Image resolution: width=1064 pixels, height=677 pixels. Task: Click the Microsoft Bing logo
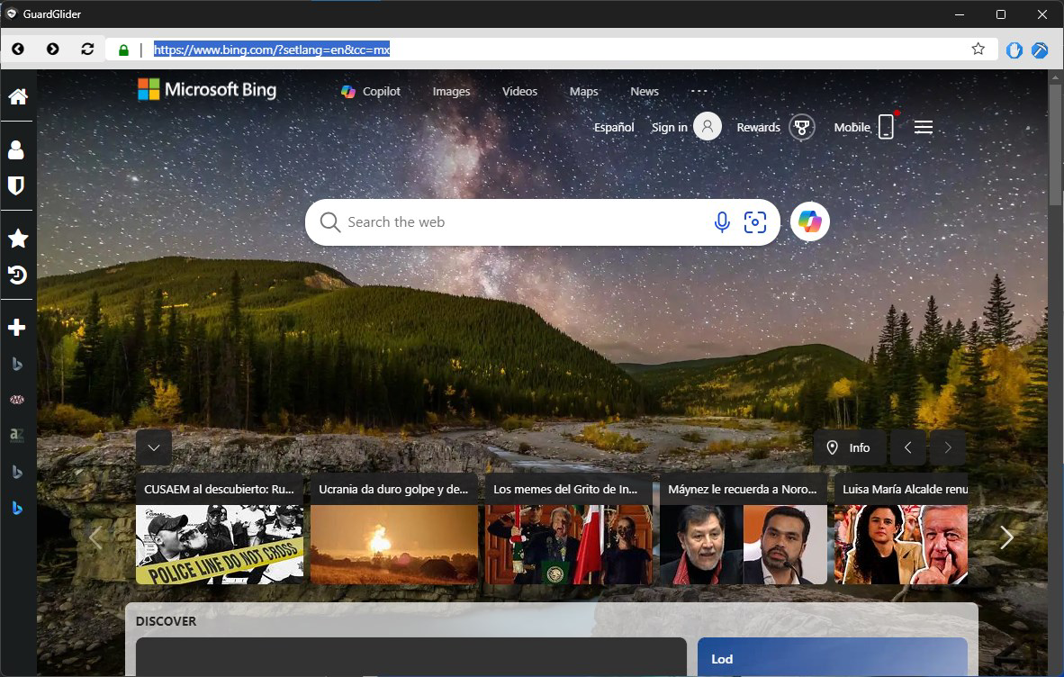tap(207, 89)
